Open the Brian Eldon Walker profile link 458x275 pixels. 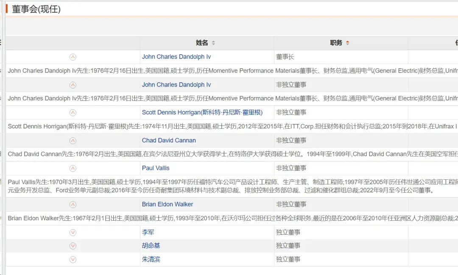168,204
